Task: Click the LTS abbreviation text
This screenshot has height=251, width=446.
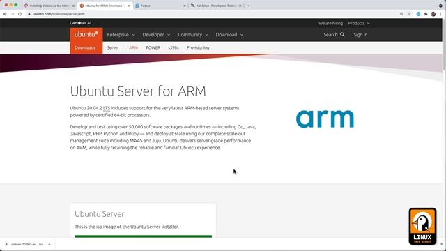Action: click(x=107, y=108)
